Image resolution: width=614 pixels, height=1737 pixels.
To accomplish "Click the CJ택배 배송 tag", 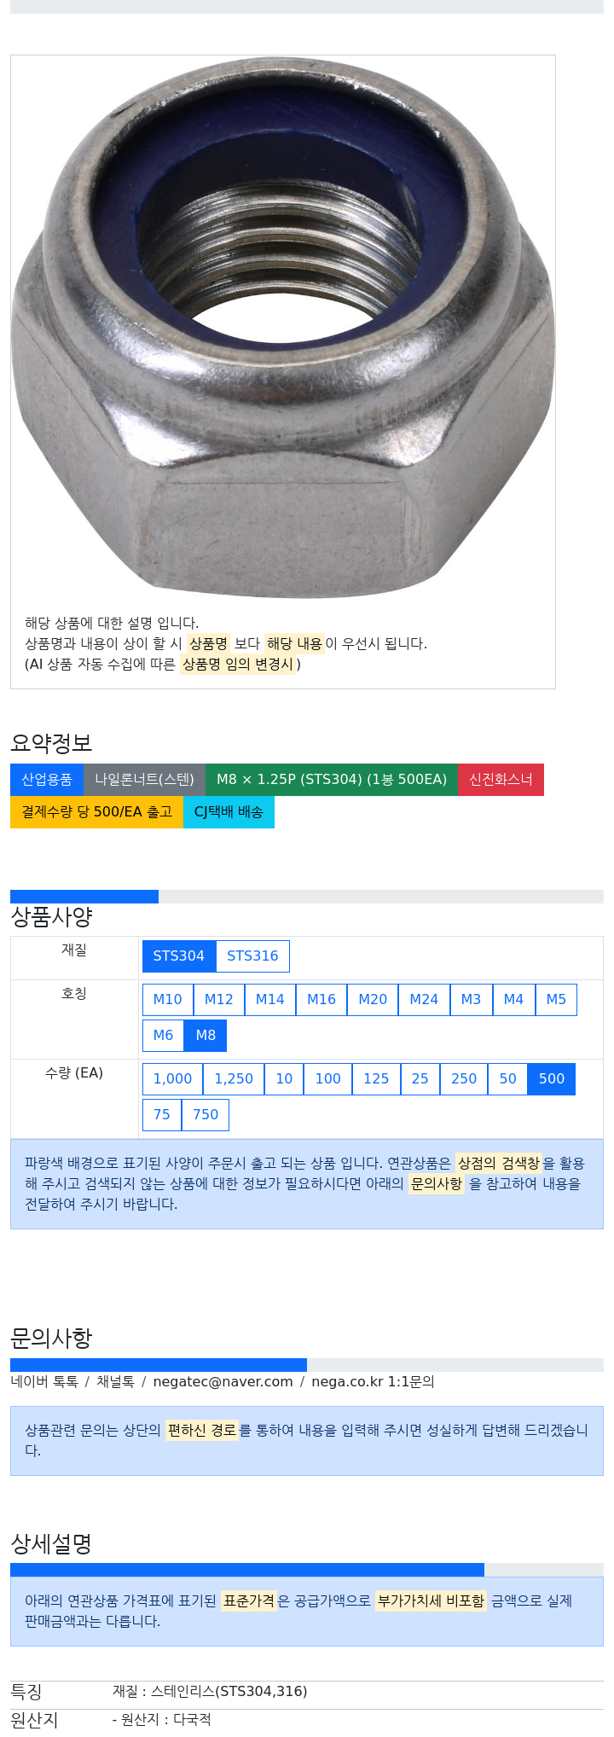I will tap(229, 812).
